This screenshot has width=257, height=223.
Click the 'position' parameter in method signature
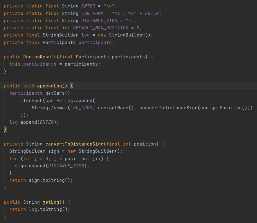click(x=145, y=144)
